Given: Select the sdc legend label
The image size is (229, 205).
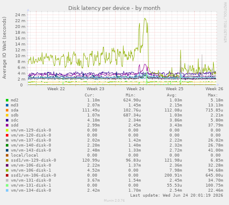Looking at the screenshot, I should coord(15,120).
